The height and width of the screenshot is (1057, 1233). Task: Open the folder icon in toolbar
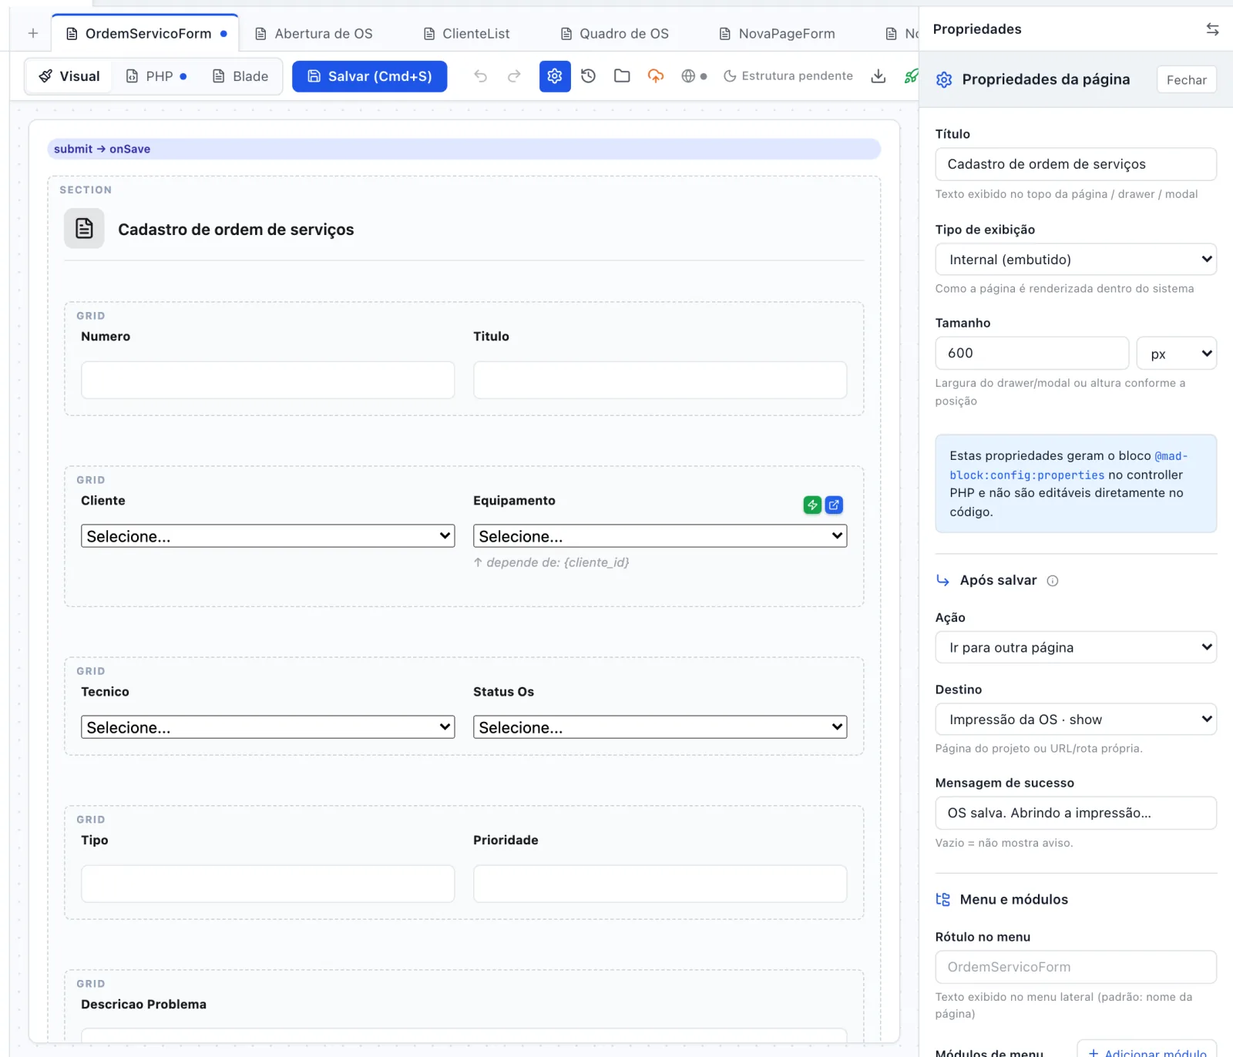622,75
